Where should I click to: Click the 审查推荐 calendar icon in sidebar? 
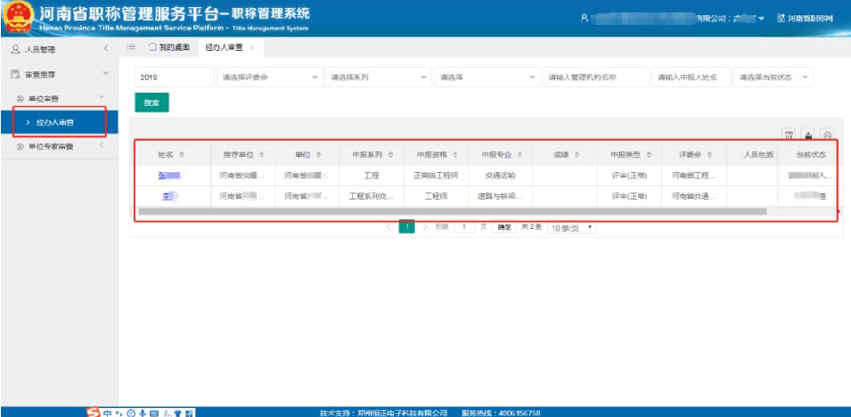click(15, 74)
